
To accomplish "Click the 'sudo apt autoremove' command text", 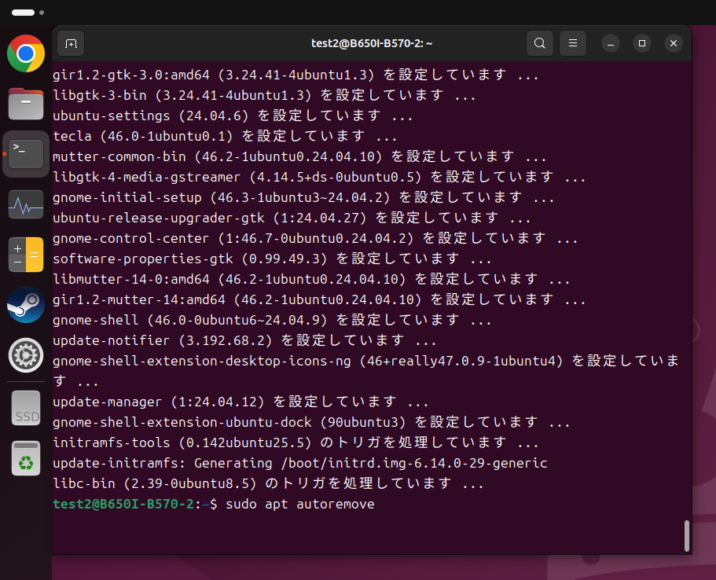I will [300, 505].
